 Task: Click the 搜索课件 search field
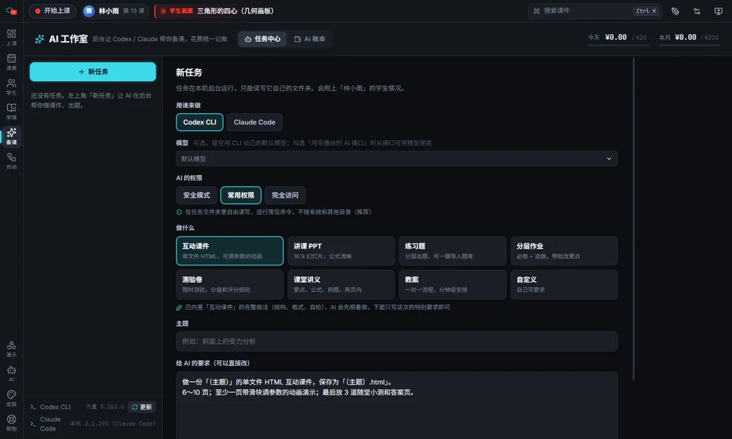(594, 11)
